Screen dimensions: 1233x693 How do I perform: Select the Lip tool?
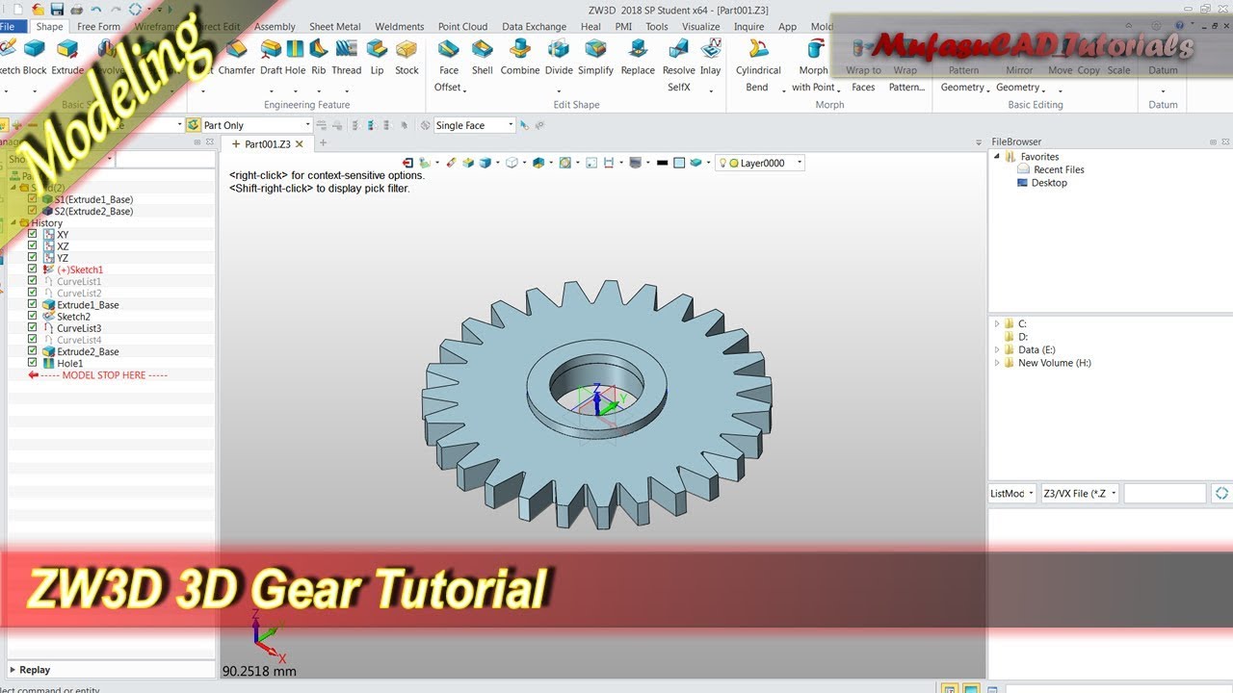[x=377, y=57]
